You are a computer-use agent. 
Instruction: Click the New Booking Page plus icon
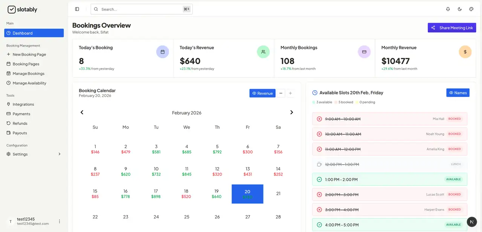8,54
